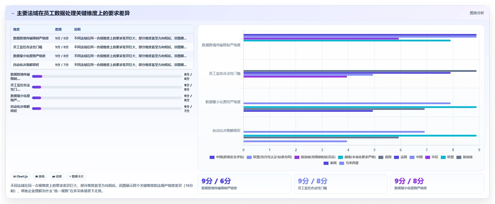The height and width of the screenshot is (204, 495).
Task: Click the chart icon beside the panel title
Action: tap(13, 13)
